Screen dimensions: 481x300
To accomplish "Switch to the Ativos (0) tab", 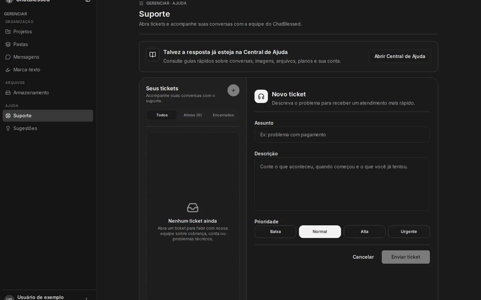I will (193, 115).
